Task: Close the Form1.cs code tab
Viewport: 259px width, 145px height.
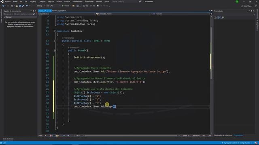Action: click(x=50, y=11)
